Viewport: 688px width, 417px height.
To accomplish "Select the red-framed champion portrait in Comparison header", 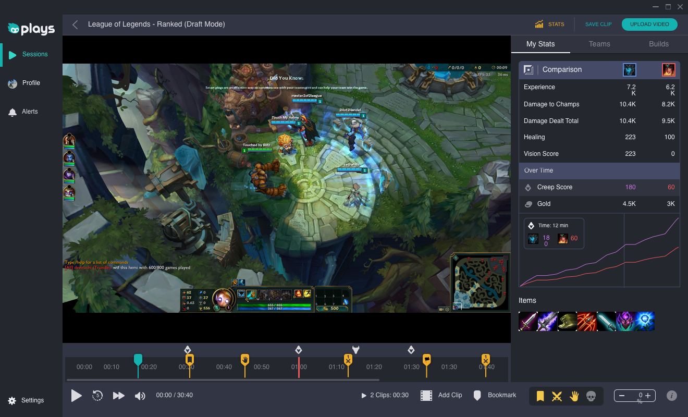I will click(669, 69).
